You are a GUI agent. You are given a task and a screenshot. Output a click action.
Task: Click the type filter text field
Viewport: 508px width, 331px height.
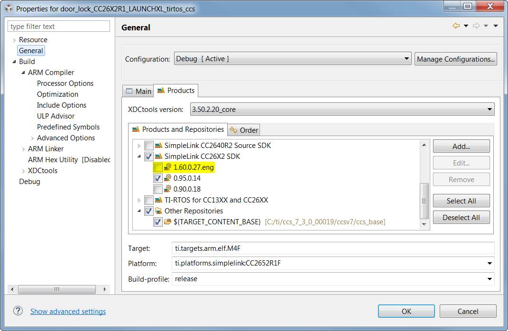59,26
